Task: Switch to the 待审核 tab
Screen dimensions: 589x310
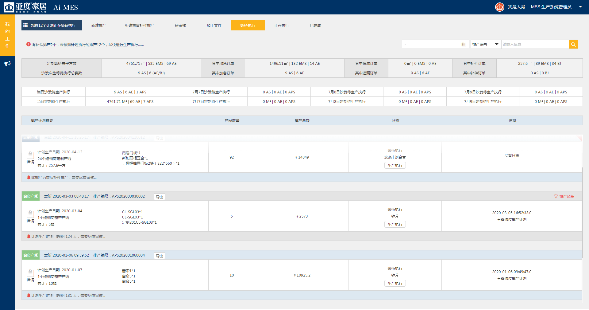Action: click(180, 26)
